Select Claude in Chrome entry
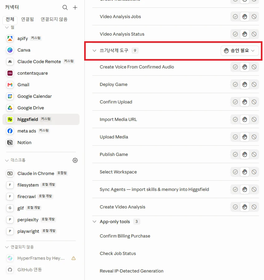The image size is (264, 280). (41, 173)
